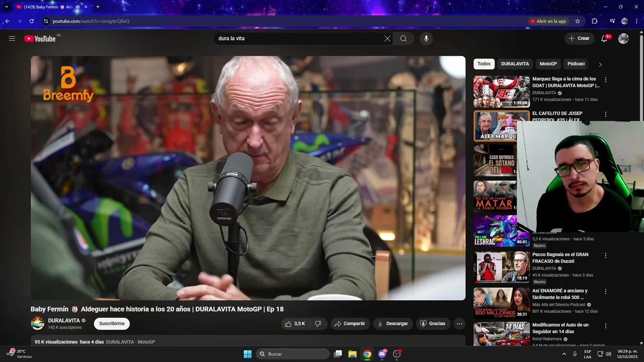Open the taskbar Task View icon

tap(338, 354)
